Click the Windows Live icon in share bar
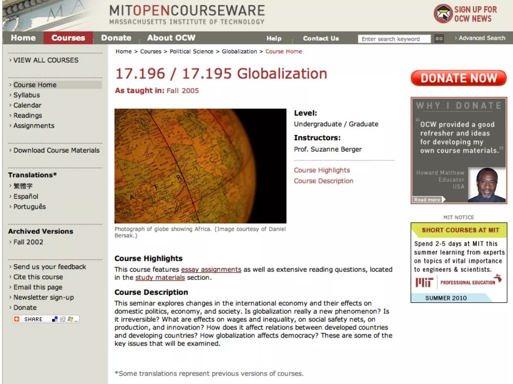513x384 pixels. pos(70,319)
